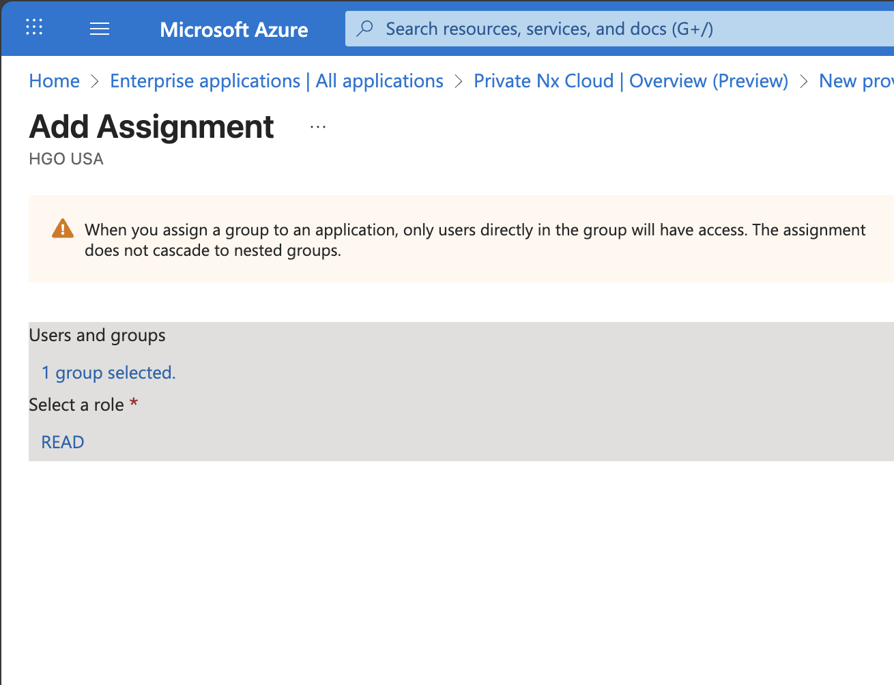Open the New provisioning breadcrumb link
This screenshot has width=894, height=685.
[x=856, y=81]
